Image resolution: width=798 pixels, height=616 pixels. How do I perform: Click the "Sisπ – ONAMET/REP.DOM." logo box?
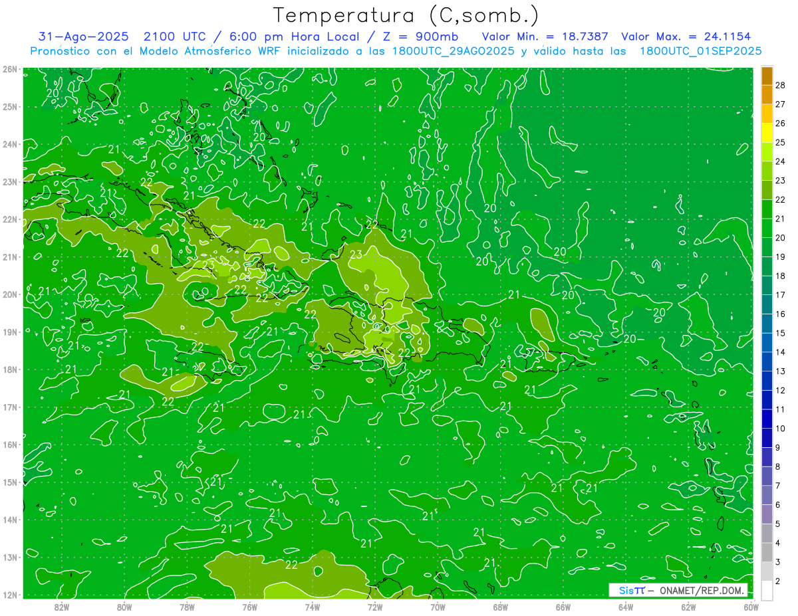pyautogui.click(x=678, y=590)
